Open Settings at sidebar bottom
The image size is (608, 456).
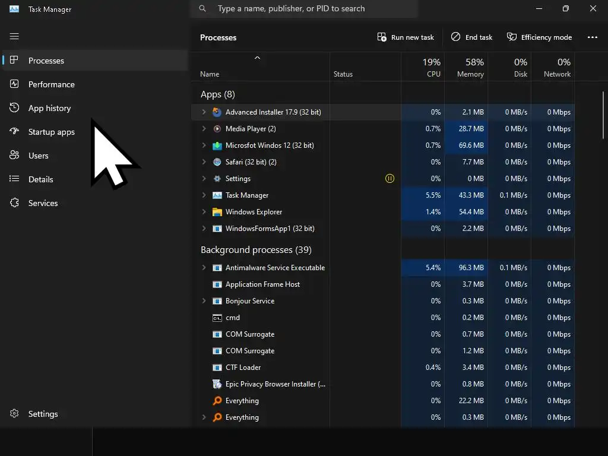[x=95, y=414]
